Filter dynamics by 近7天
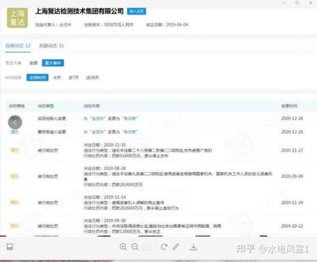317x262 pixels. [74, 78]
